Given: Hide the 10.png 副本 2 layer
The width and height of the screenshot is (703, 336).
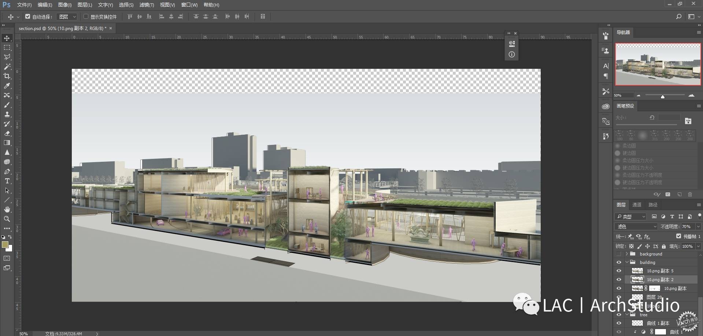Looking at the screenshot, I should point(619,280).
